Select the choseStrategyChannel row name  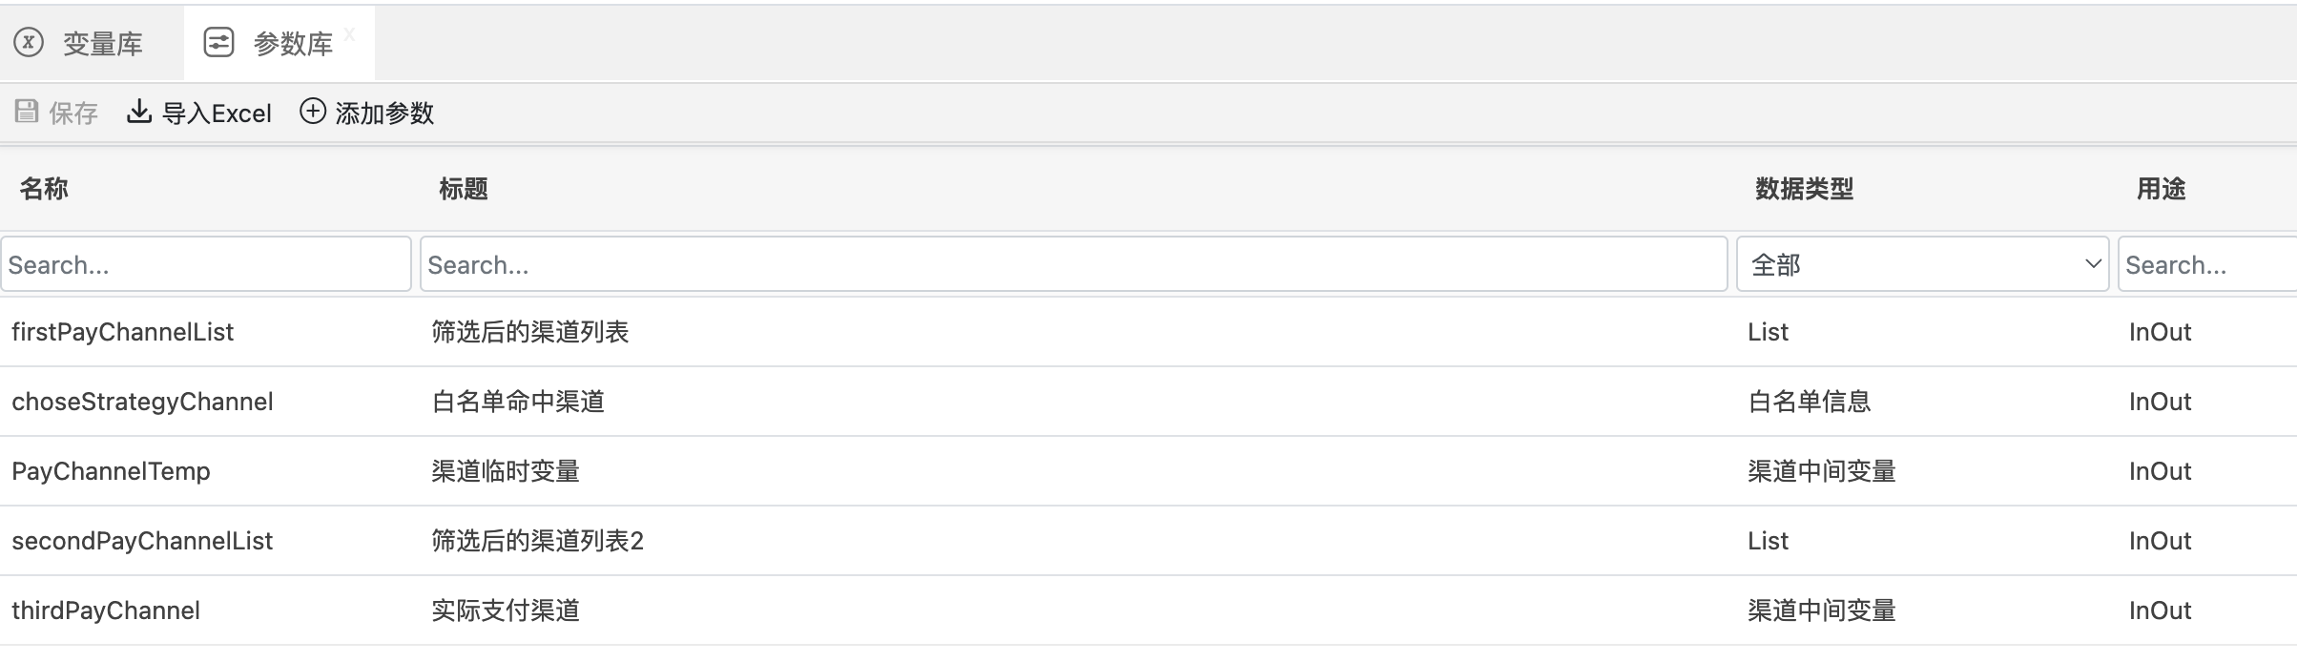142,402
